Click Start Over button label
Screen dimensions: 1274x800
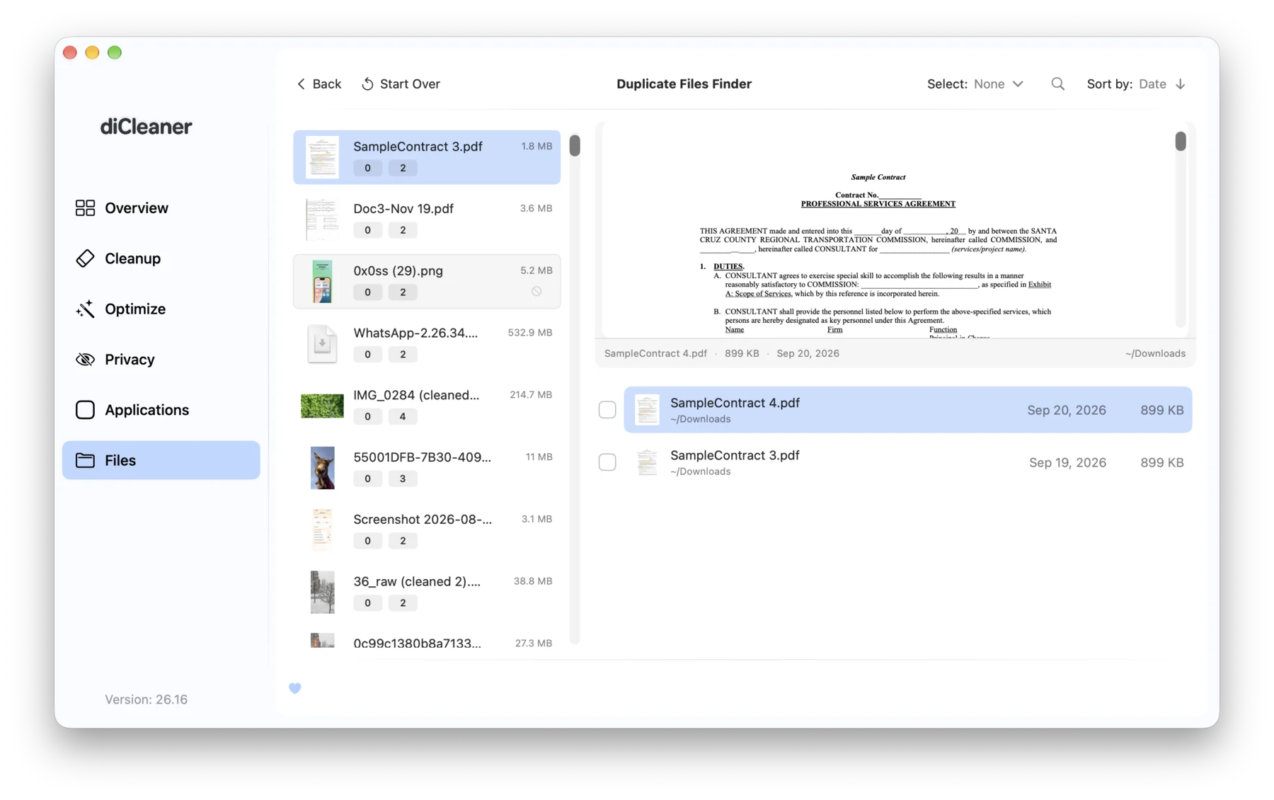(x=410, y=84)
